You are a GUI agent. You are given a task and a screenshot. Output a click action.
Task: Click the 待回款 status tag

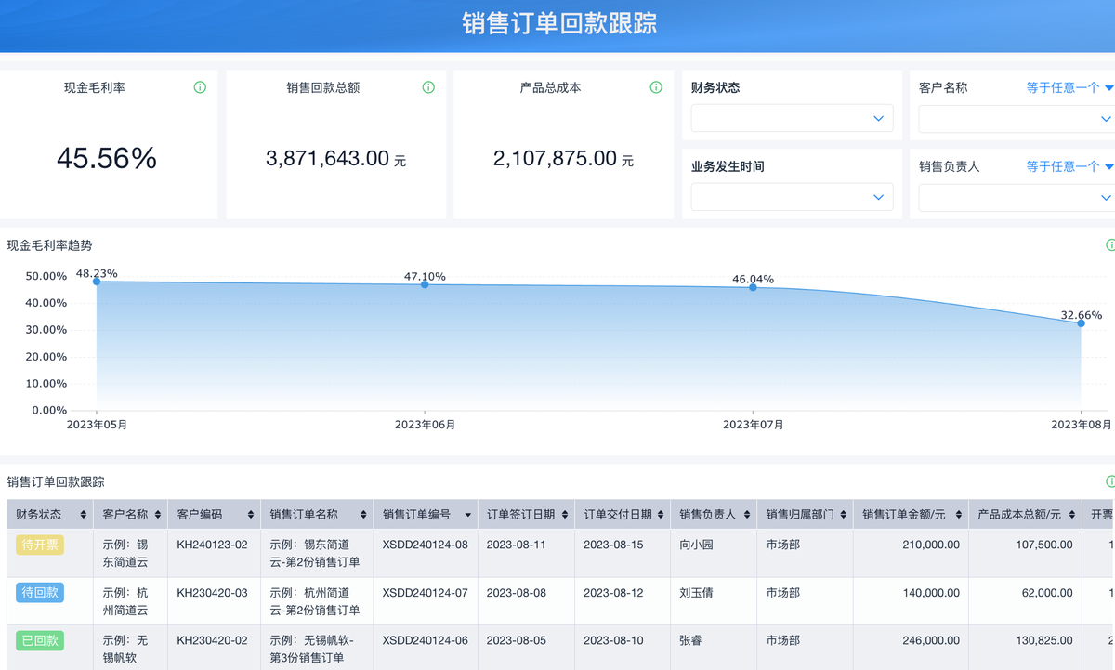click(40, 592)
